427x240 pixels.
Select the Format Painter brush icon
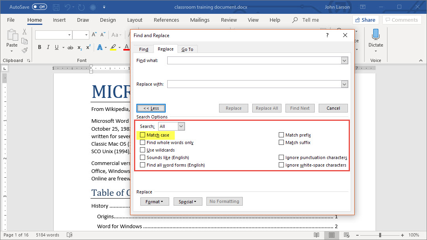click(25, 50)
